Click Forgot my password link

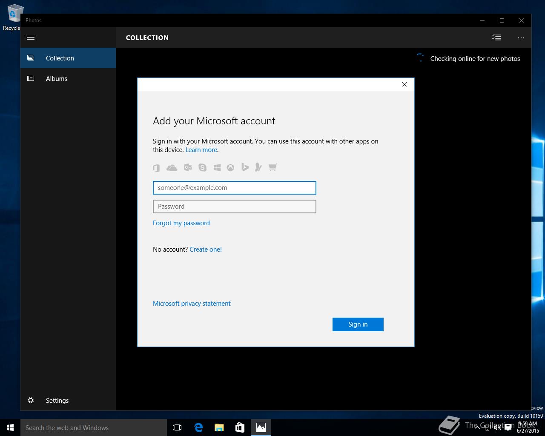(x=181, y=223)
